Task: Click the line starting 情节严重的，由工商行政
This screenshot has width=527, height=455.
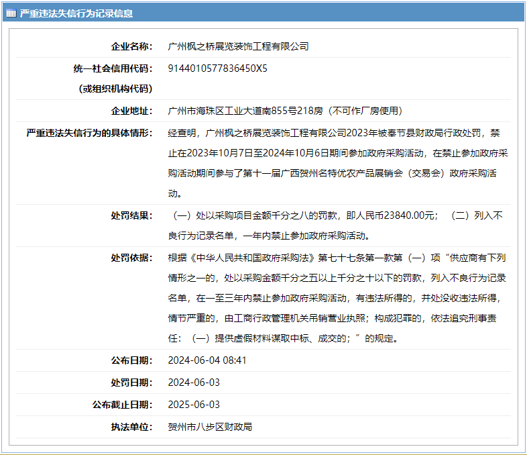Action: tap(332, 319)
